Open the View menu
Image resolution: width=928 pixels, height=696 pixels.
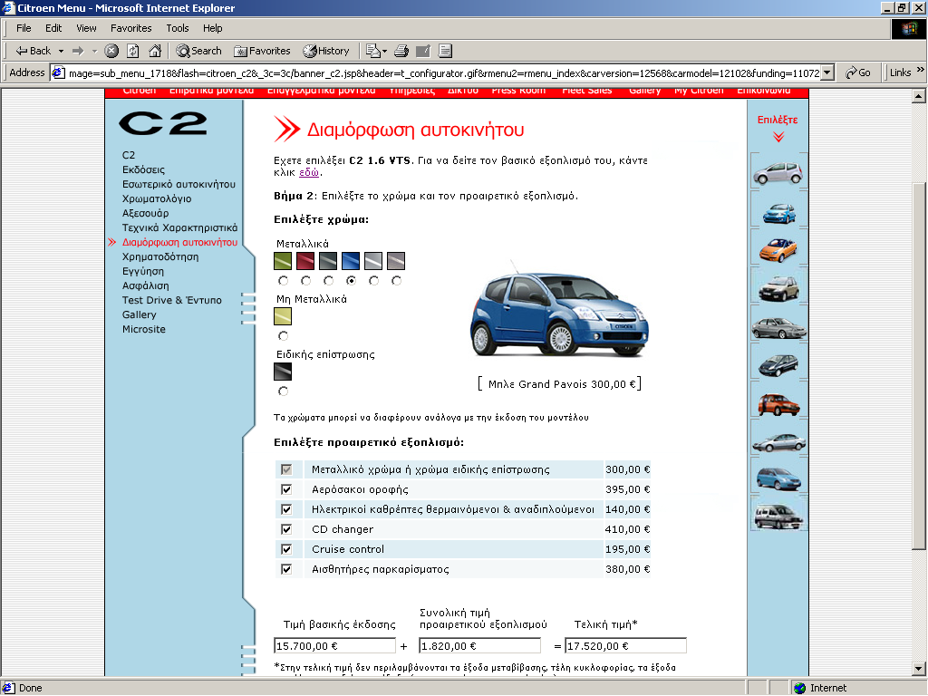pyautogui.click(x=86, y=28)
